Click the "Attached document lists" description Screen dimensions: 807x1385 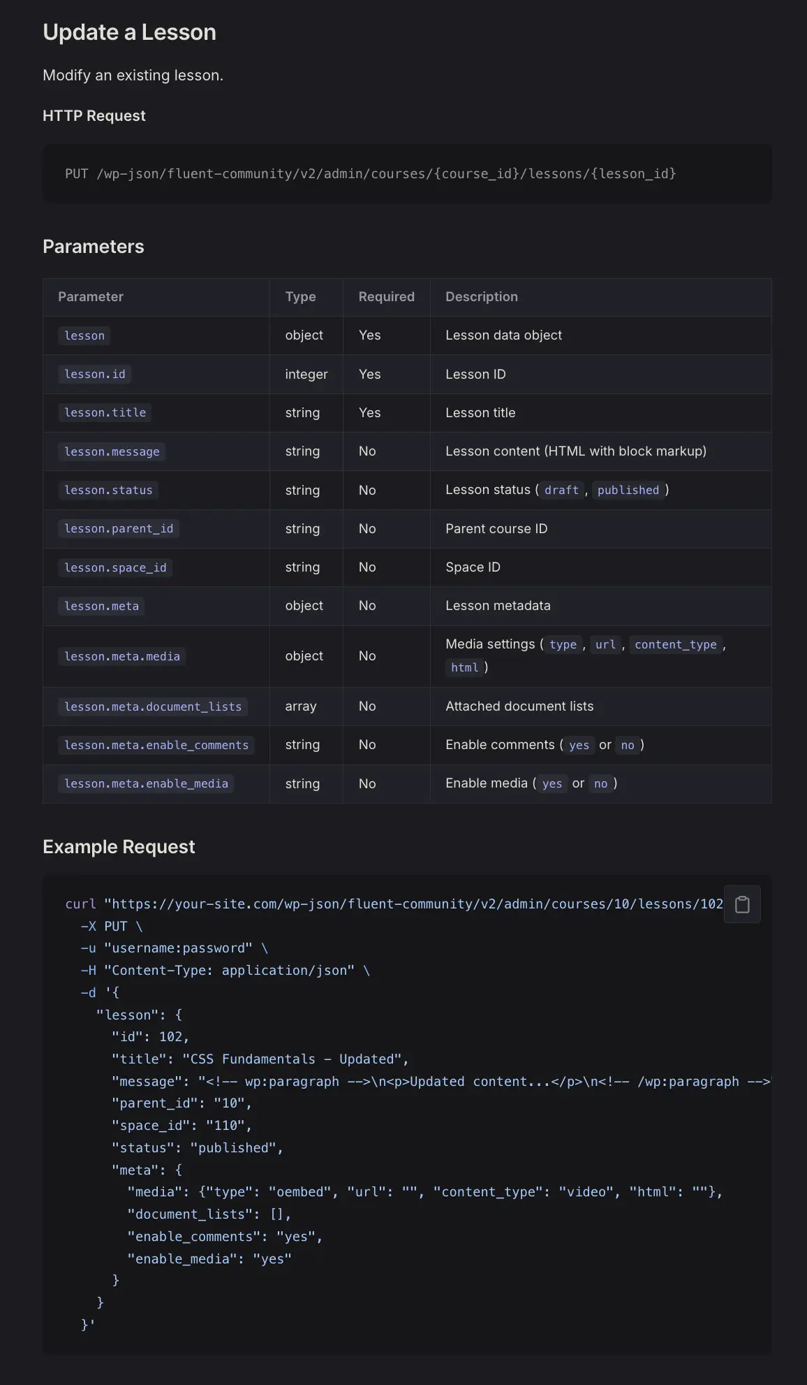coord(519,706)
